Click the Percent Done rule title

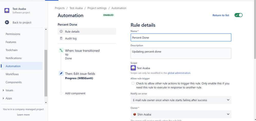[67, 25]
